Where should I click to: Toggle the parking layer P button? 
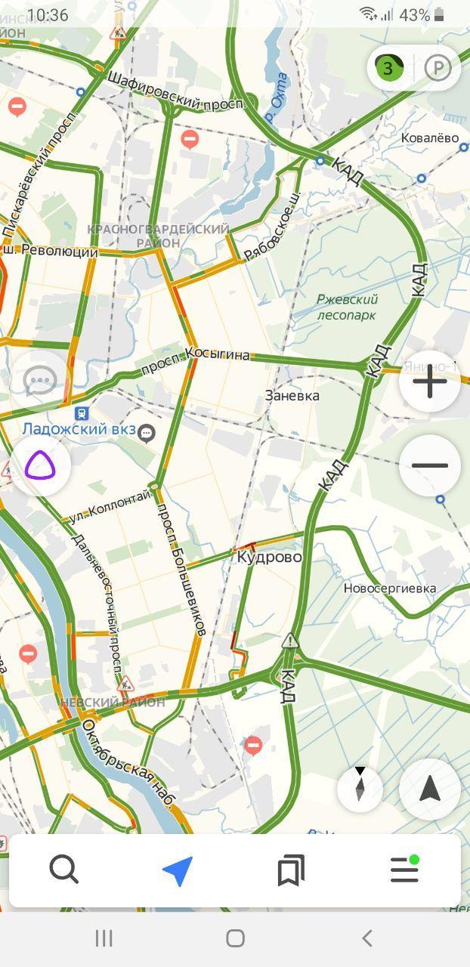tap(437, 69)
